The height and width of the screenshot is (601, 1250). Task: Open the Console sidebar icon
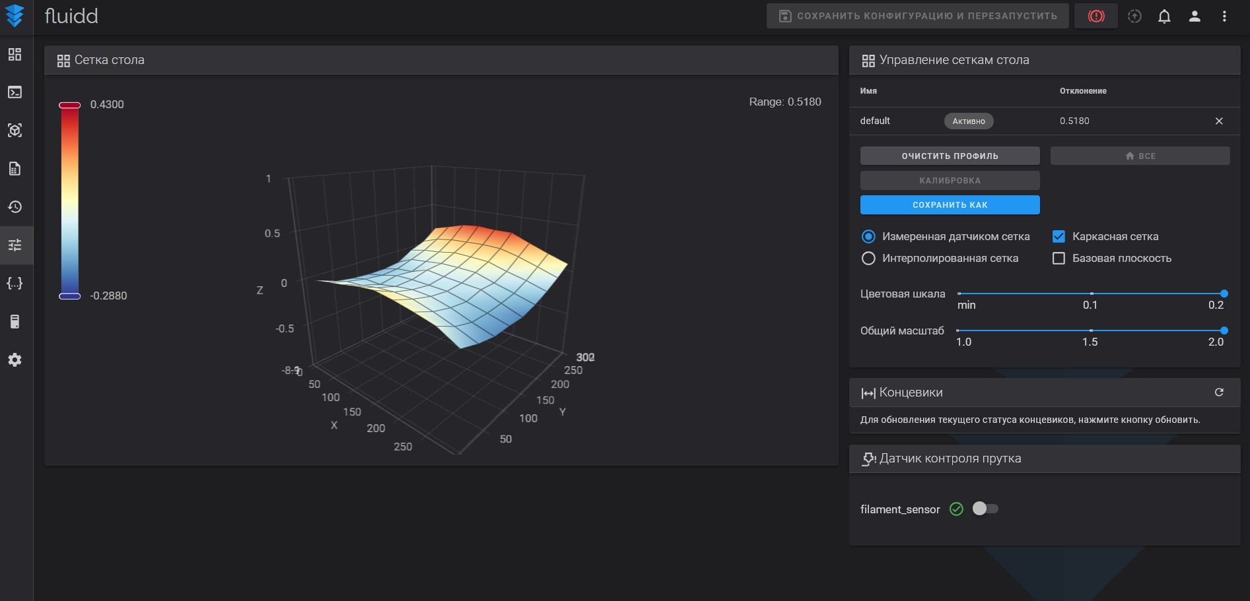(x=15, y=92)
